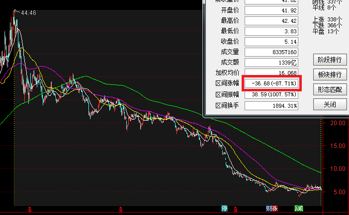
Task: Select the 区间换手 turnover field
Action: tap(274, 105)
